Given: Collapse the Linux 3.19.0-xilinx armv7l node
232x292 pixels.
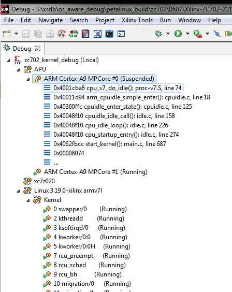Looking at the screenshot, I should [18, 191].
